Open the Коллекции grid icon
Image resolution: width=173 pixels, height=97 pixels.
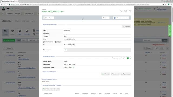click(x=27, y=32)
